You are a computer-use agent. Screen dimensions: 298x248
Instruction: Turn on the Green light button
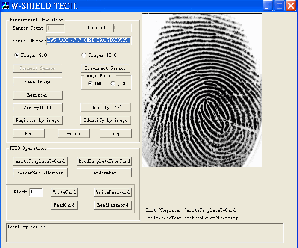click(x=74, y=133)
